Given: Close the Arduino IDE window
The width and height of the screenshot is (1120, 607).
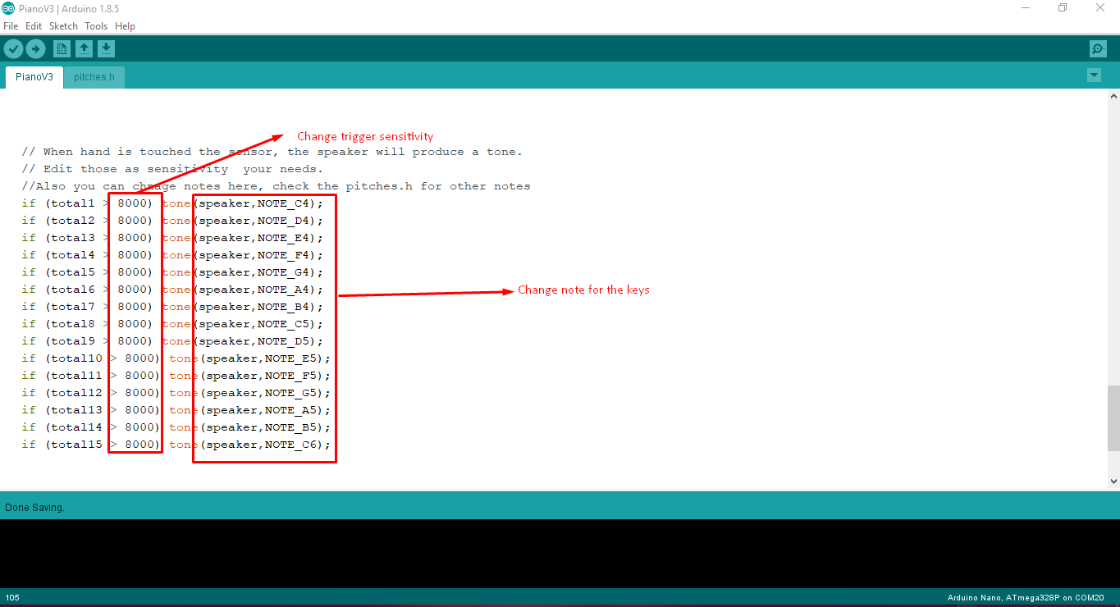Looking at the screenshot, I should tap(1100, 8).
